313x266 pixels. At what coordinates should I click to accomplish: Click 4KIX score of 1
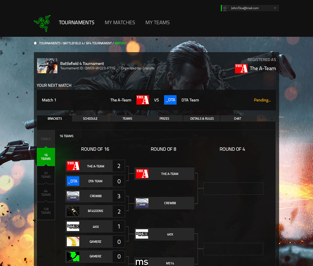[119, 227]
